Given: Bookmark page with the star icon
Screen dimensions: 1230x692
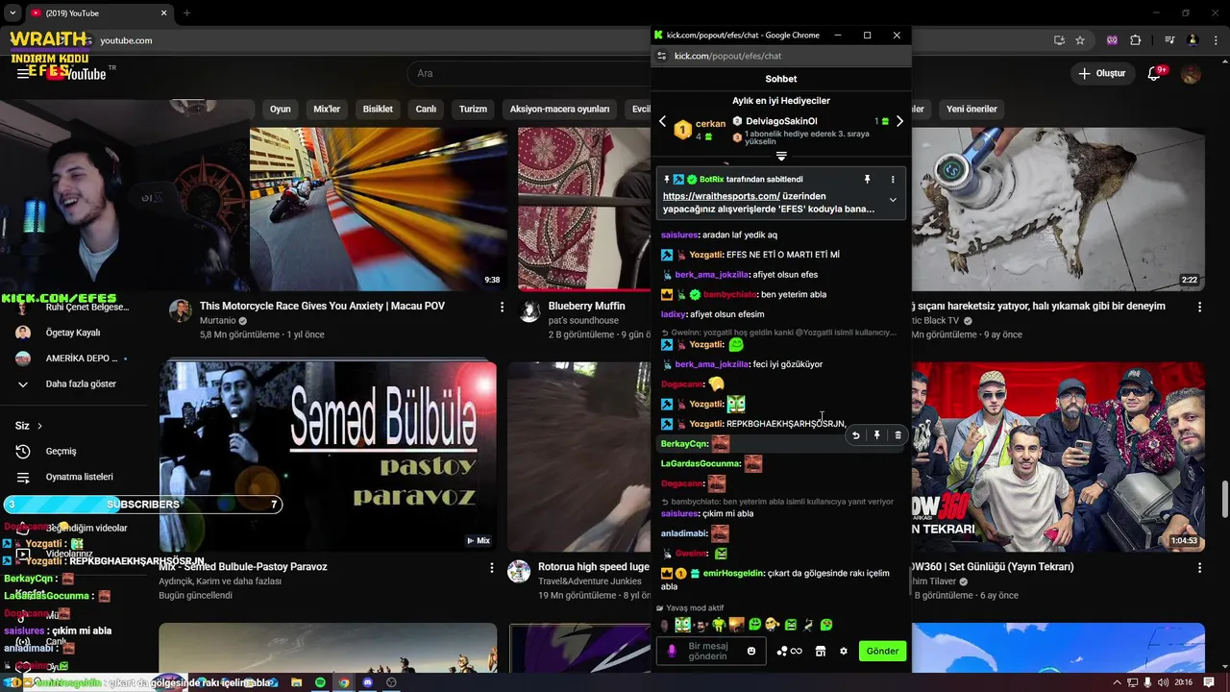Looking at the screenshot, I should click(1080, 40).
